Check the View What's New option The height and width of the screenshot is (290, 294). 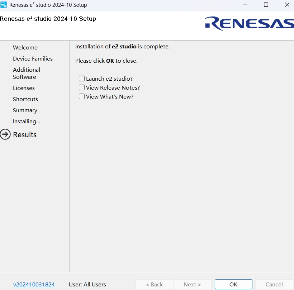click(x=82, y=96)
